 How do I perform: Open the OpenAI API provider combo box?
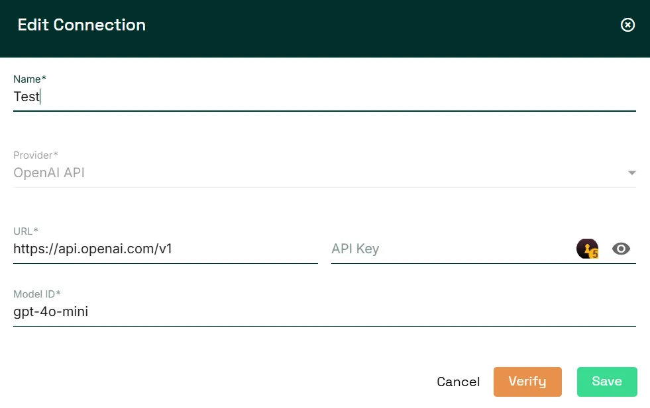pos(325,173)
